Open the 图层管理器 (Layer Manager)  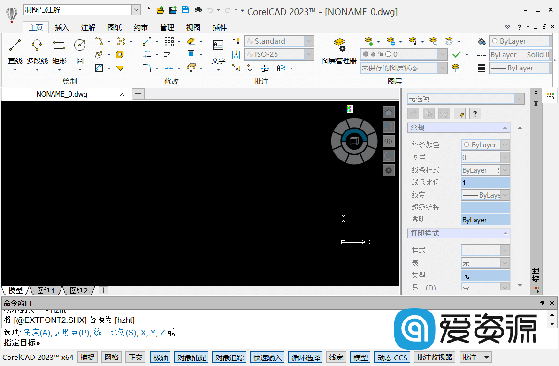[339, 49]
